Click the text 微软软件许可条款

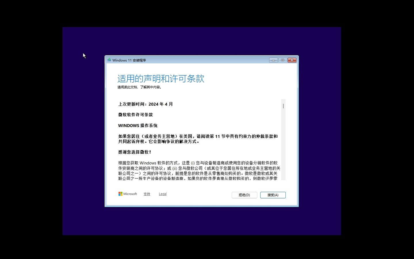[x=135, y=115]
